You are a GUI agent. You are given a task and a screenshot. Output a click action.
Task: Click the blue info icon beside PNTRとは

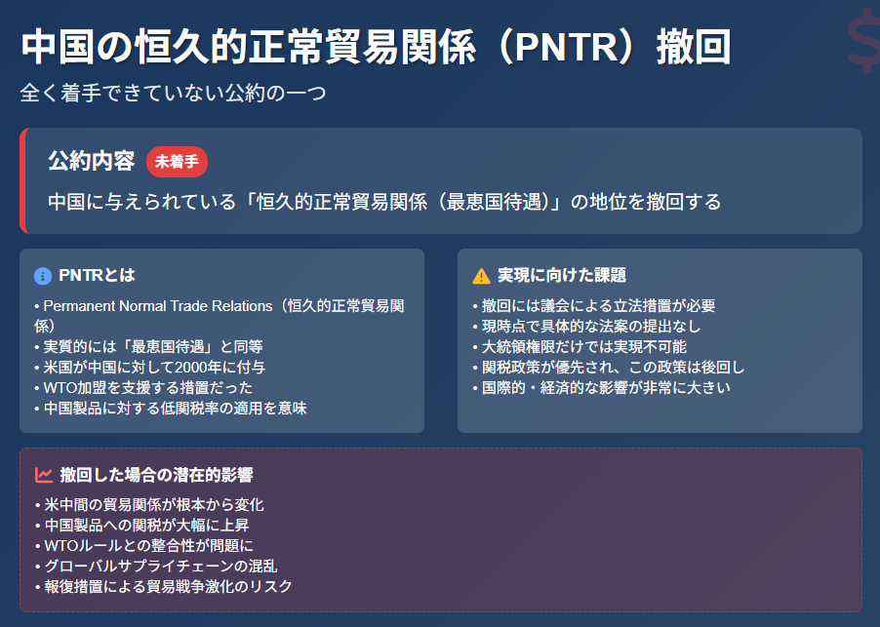point(43,276)
